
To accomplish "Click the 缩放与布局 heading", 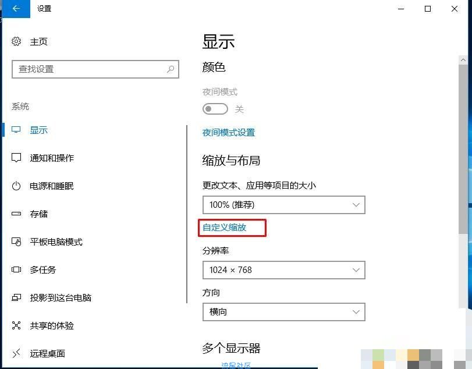I will tap(231, 160).
